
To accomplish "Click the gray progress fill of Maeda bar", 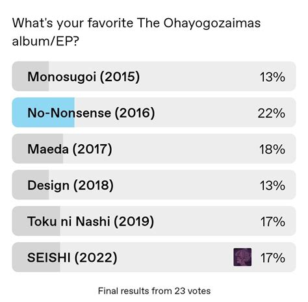I will (x=38, y=149).
